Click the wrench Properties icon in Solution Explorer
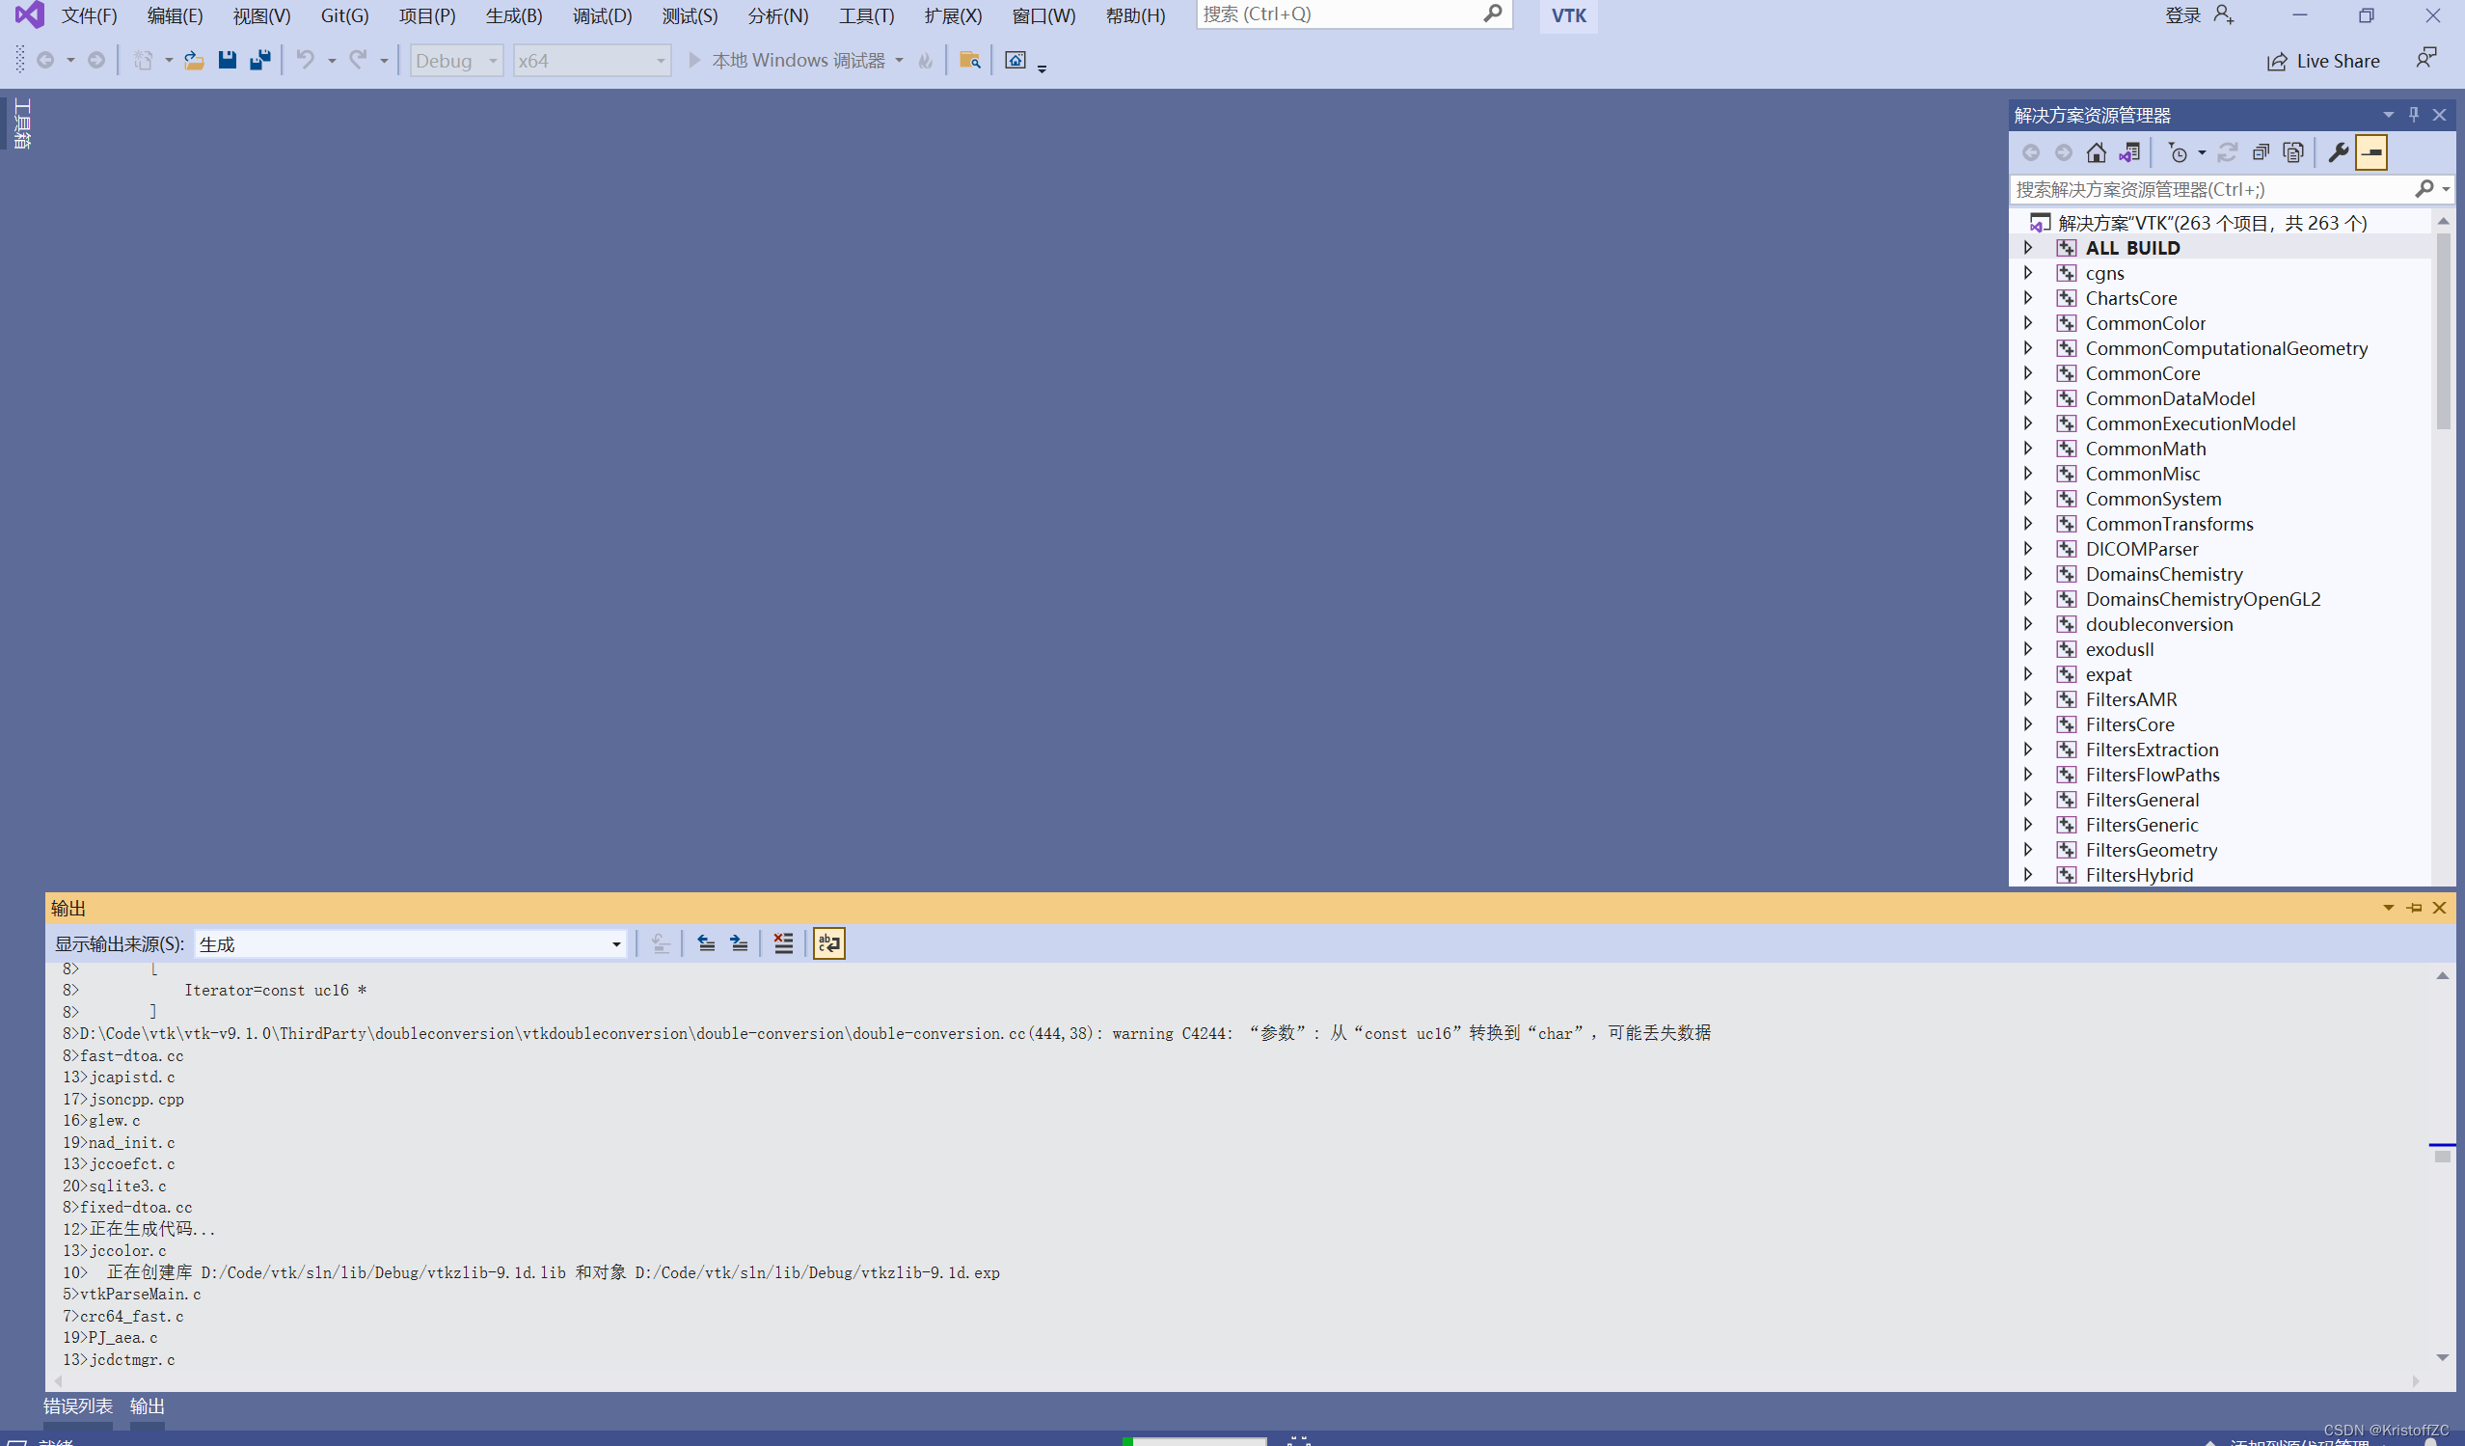2465x1446 pixels. pos(2337,152)
